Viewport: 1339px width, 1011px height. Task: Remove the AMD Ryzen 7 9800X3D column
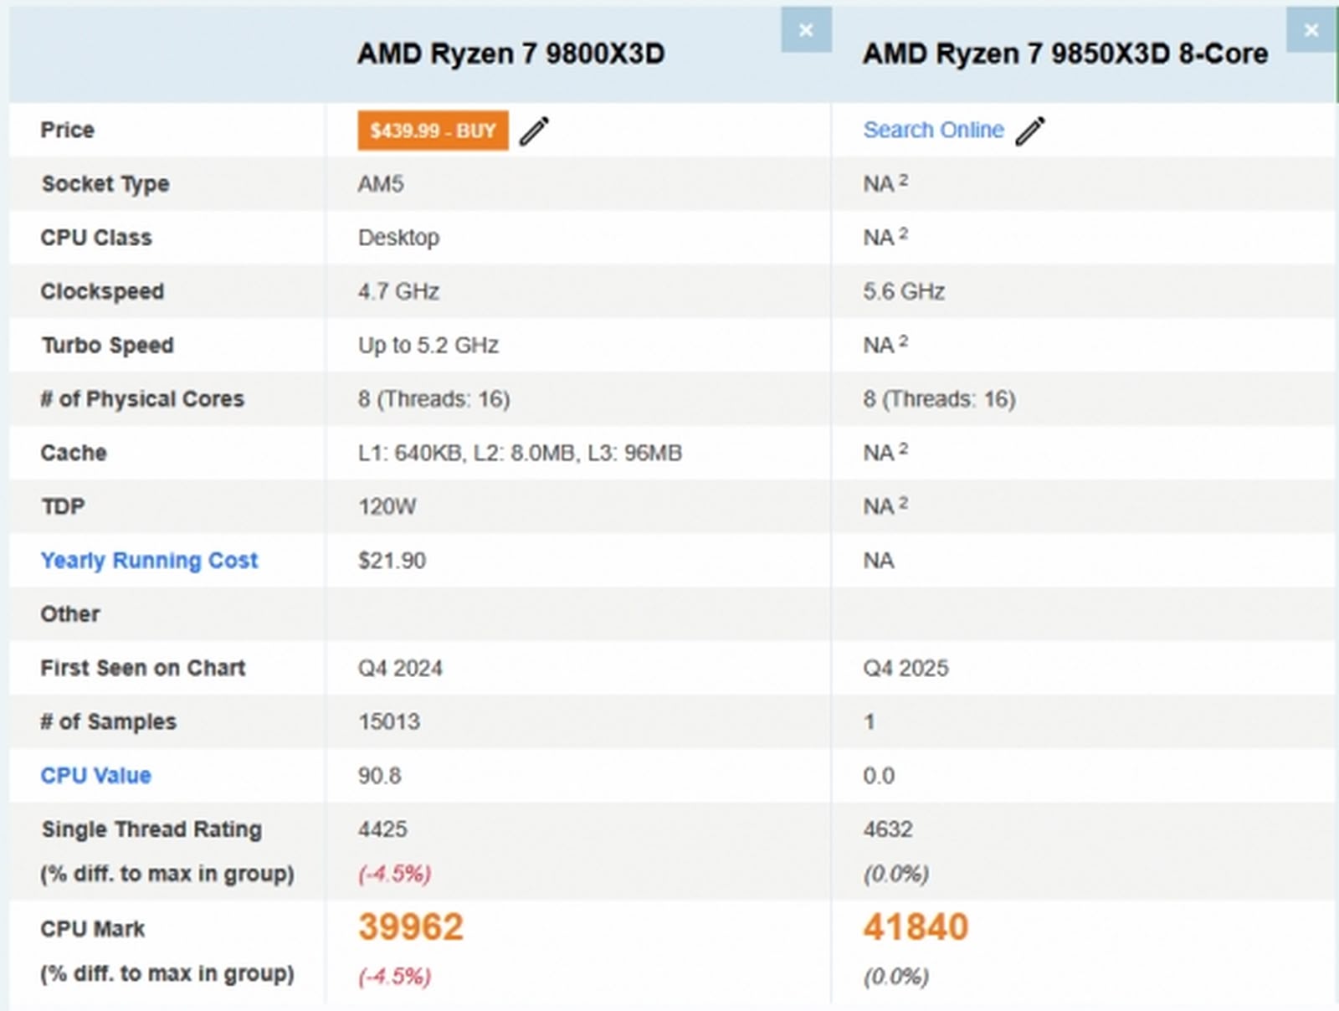tap(805, 30)
